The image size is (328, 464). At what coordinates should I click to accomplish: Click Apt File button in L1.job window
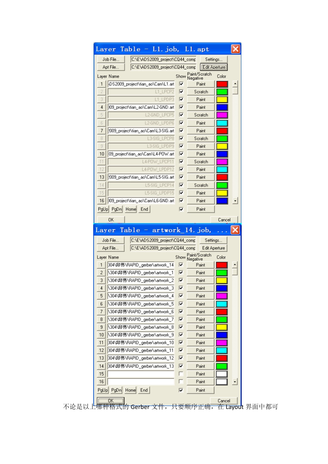coord(111,67)
